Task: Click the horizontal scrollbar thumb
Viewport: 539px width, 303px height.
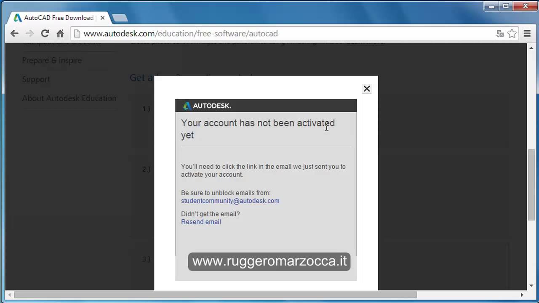Action: (215, 295)
